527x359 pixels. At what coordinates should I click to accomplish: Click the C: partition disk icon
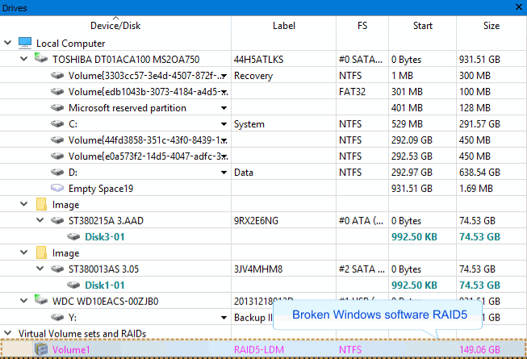tap(57, 124)
